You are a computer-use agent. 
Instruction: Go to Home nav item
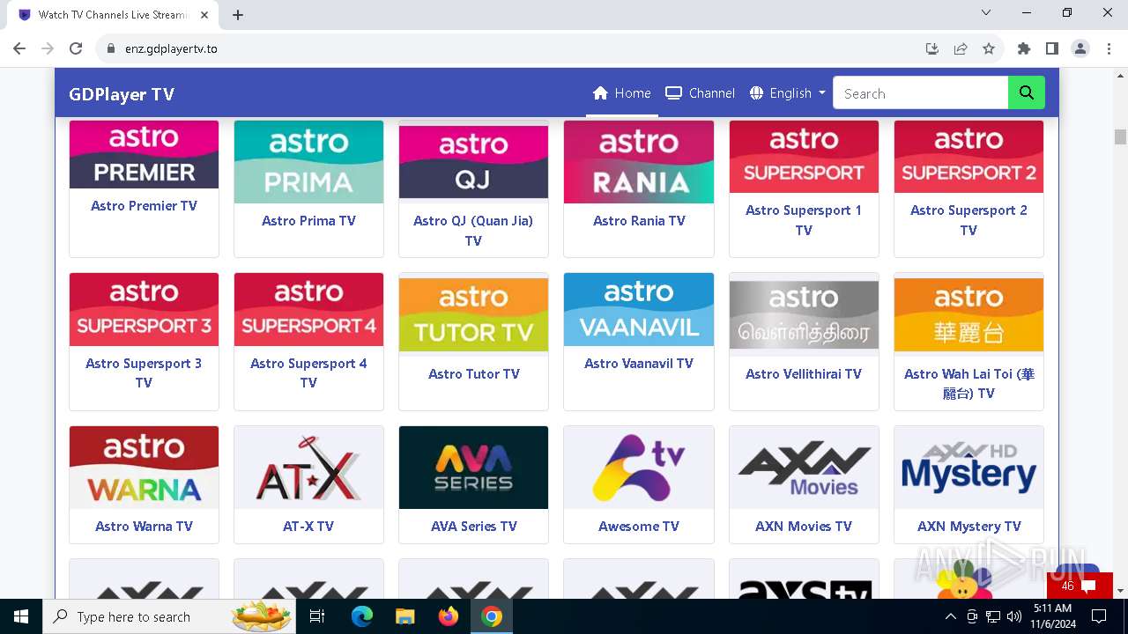pos(622,93)
